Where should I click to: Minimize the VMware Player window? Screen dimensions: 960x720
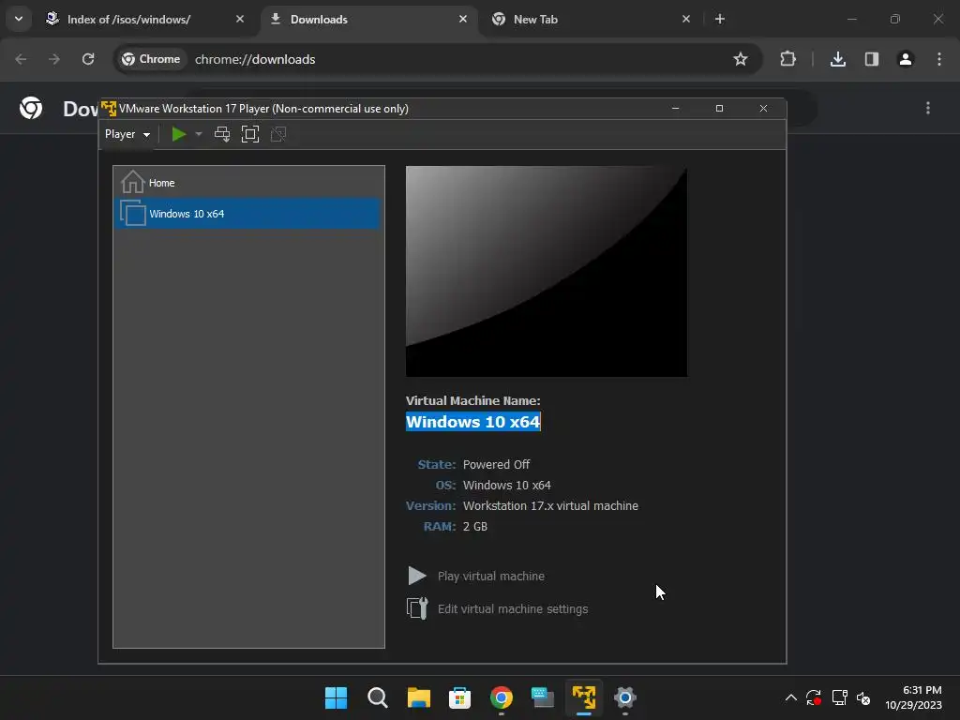[675, 109]
